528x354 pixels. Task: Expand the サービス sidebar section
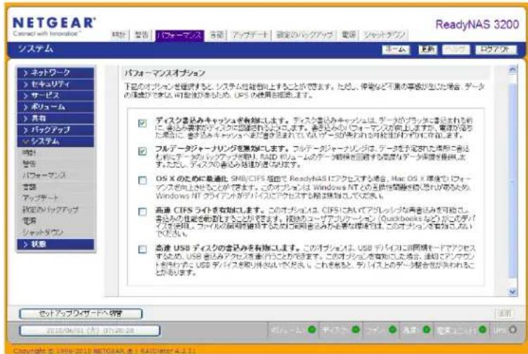pyautogui.click(x=56, y=96)
